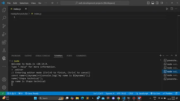The width and height of the screenshot is (180, 101).
Task: Change indentation via Spaces: 4
Action: click(110, 93)
